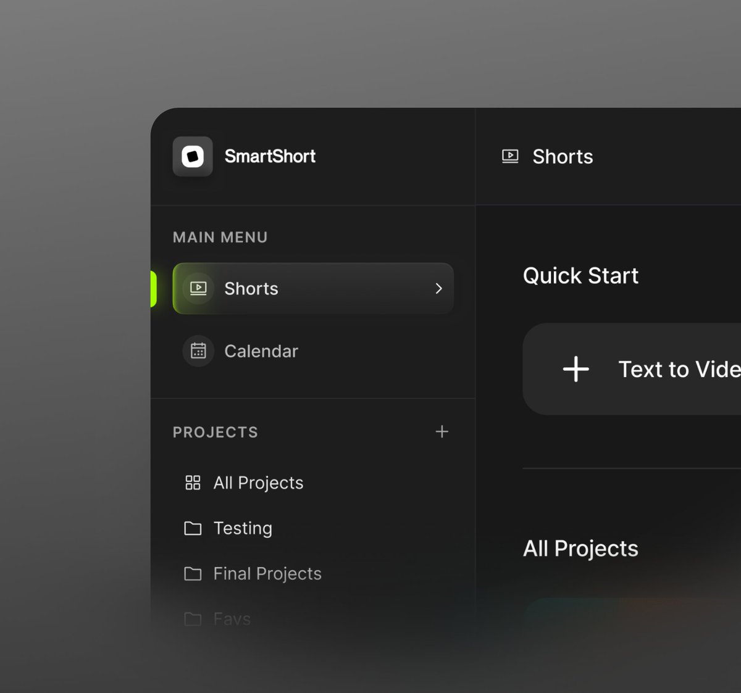The height and width of the screenshot is (693, 741).
Task: Click the SmartShort logo icon
Action: point(193,156)
